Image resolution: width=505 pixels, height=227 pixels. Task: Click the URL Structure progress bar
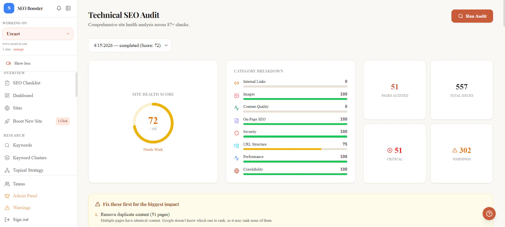[x=295, y=149]
